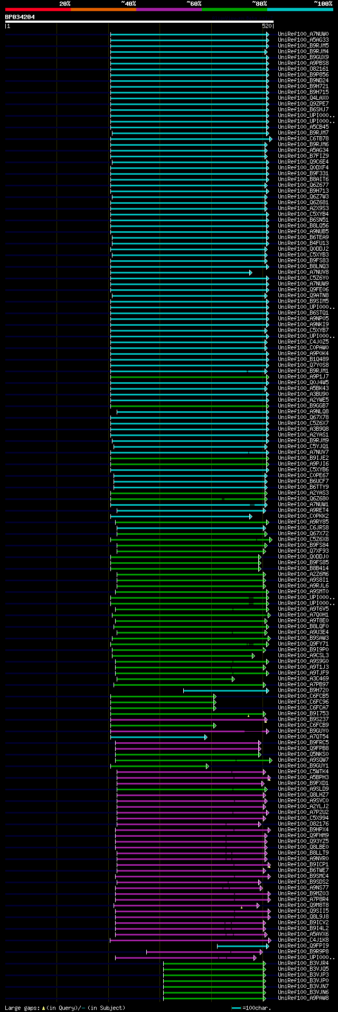Click label UniRef100_C6TB78
This screenshot has height=1012, width=338.
click(x=303, y=139)
